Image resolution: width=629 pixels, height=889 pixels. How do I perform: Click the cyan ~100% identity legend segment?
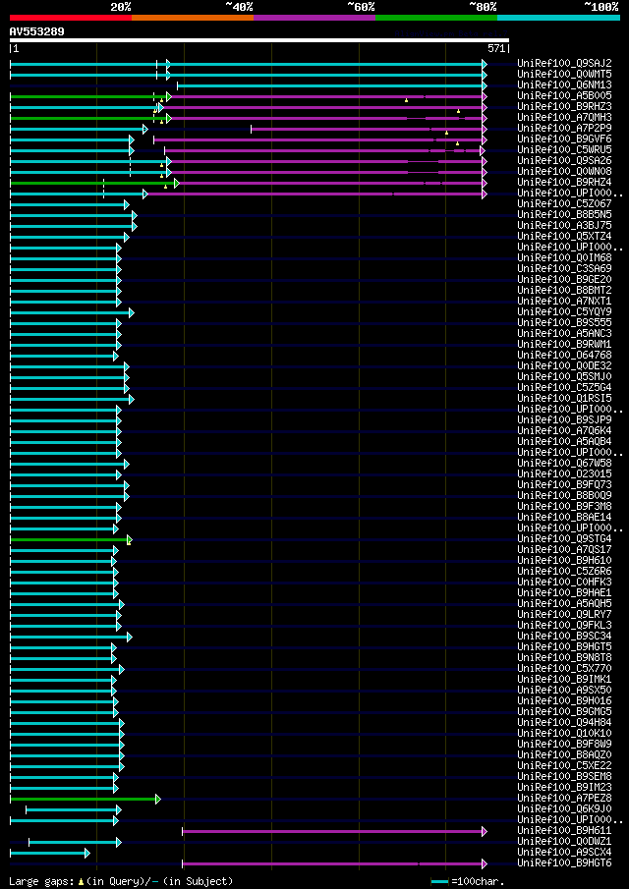(x=558, y=18)
